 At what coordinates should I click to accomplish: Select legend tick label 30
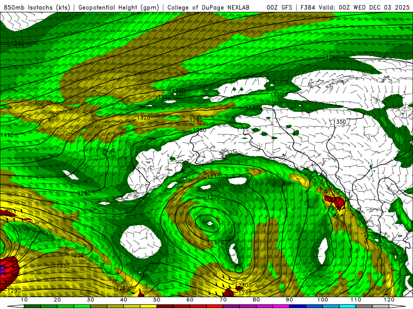pos(90,300)
